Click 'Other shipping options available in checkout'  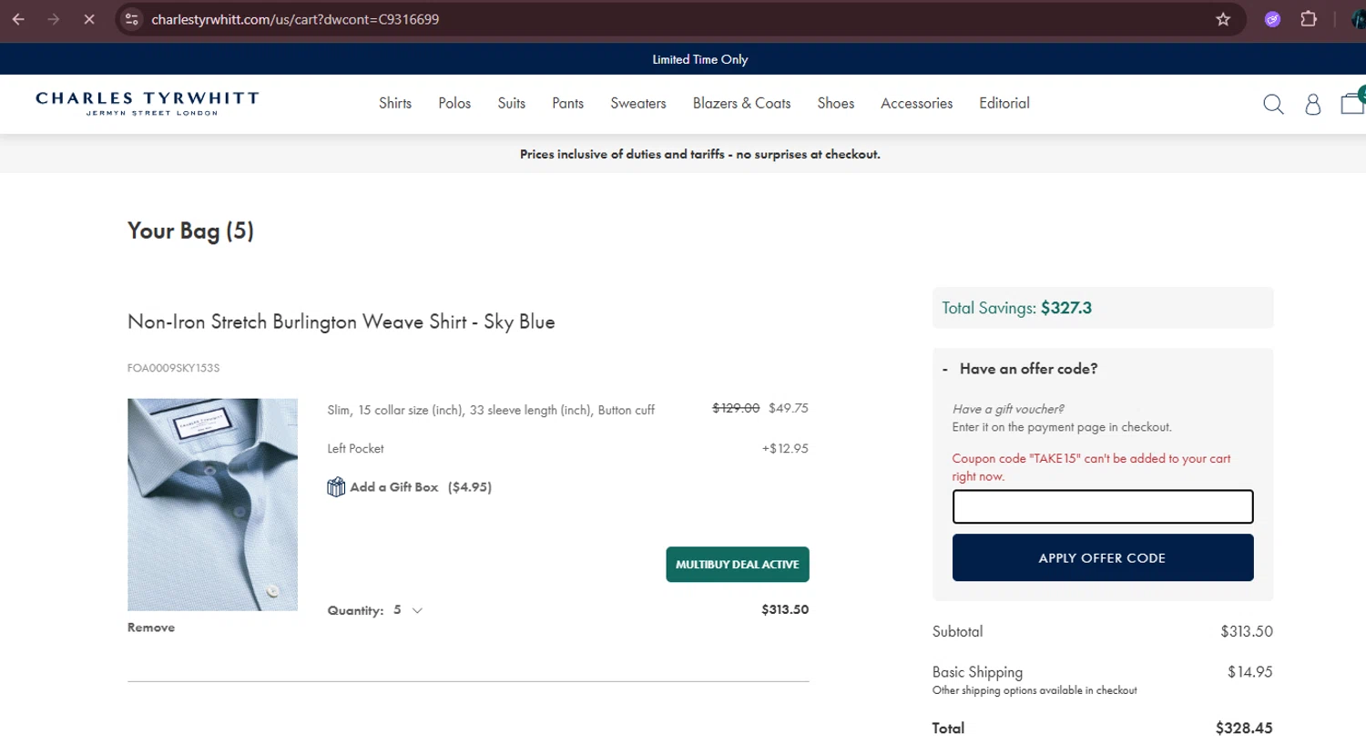1035,690
